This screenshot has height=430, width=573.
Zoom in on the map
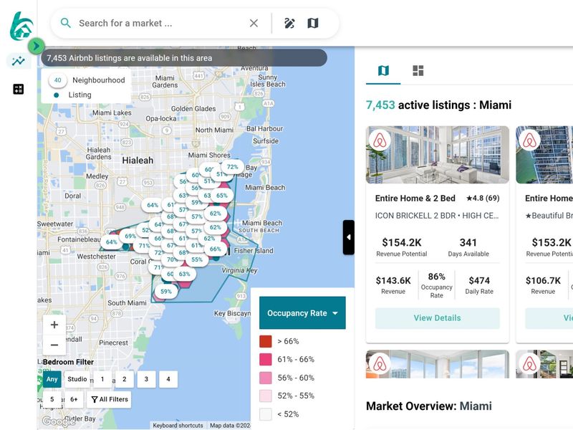coord(54,324)
